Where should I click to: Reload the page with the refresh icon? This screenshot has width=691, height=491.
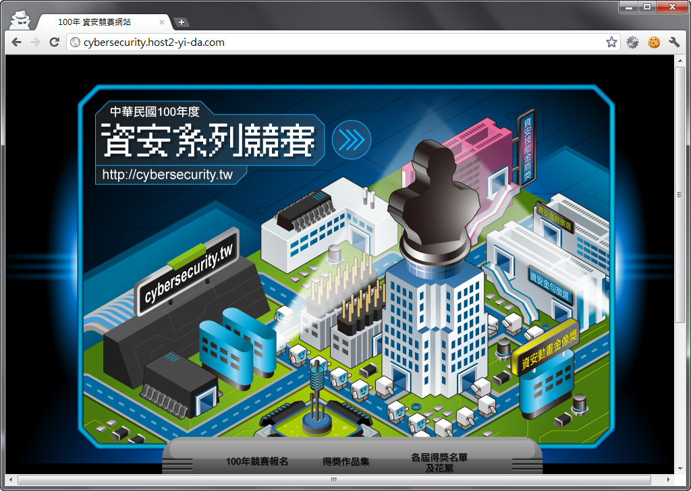click(x=54, y=42)
